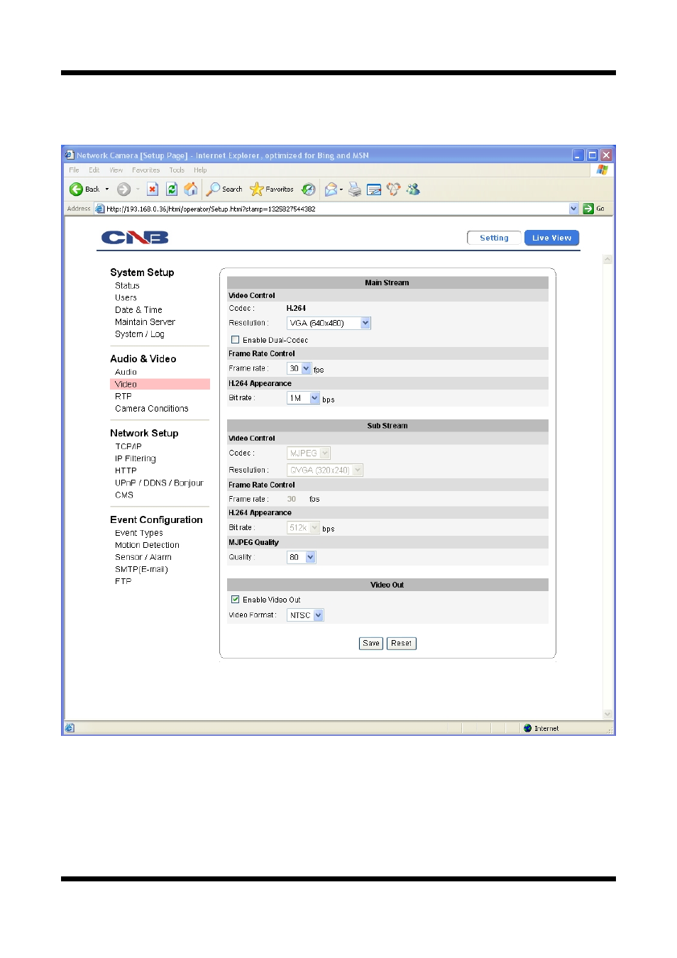Click the browser Forward arrow icon

pyautogui.click(x=123, y=189)
